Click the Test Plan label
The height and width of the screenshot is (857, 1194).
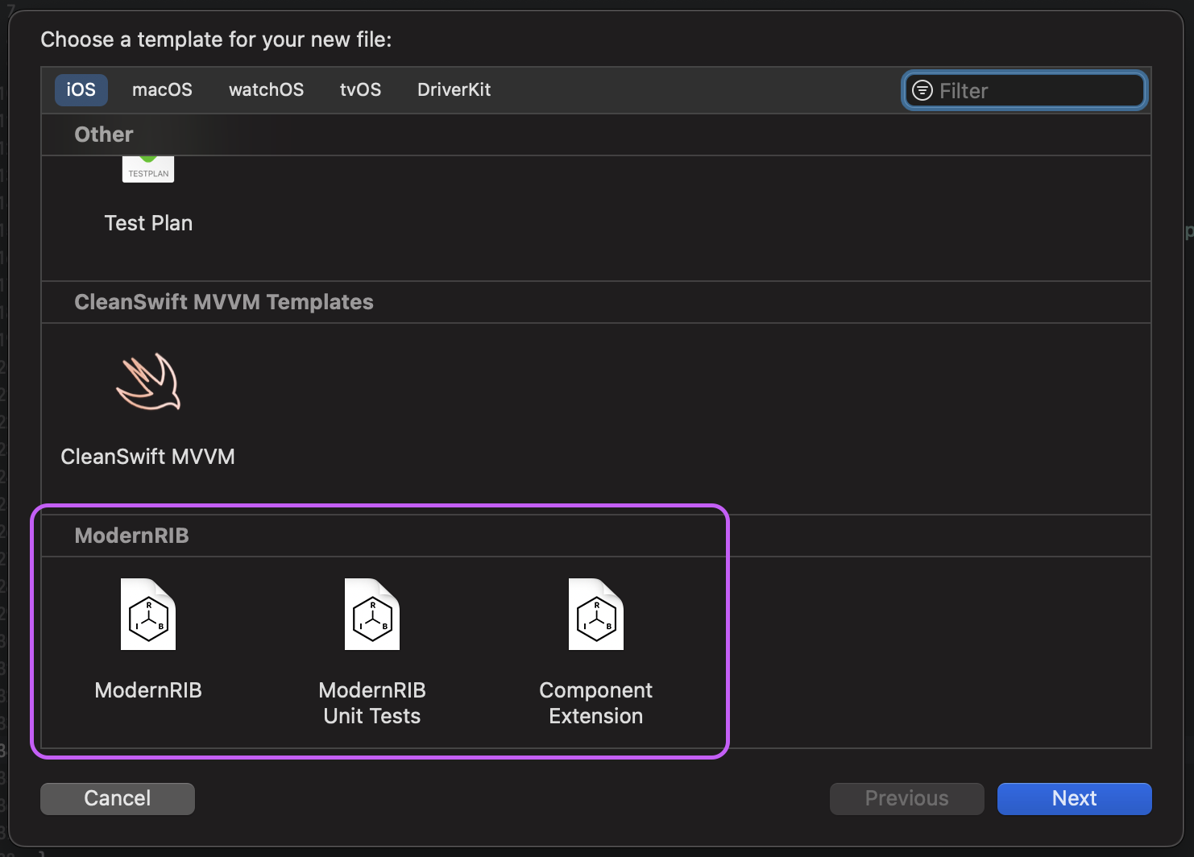tap(148, 223)
